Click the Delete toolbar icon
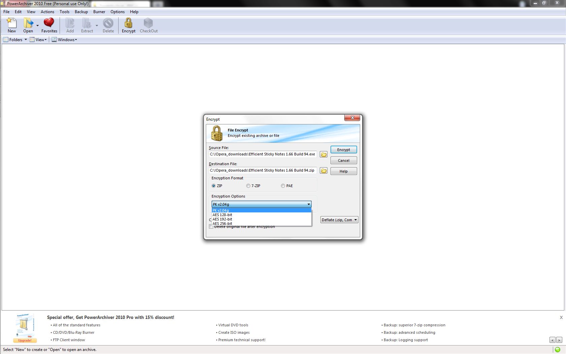This screenshot has height=354, width=566. (x=108, y=25)
